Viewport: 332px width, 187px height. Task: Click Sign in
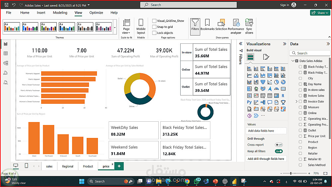285,5
